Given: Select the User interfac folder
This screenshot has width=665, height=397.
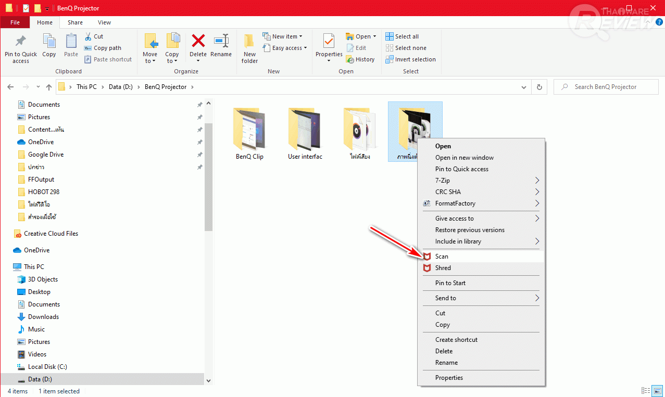Looking at the screenshot, I should point(305,133).
